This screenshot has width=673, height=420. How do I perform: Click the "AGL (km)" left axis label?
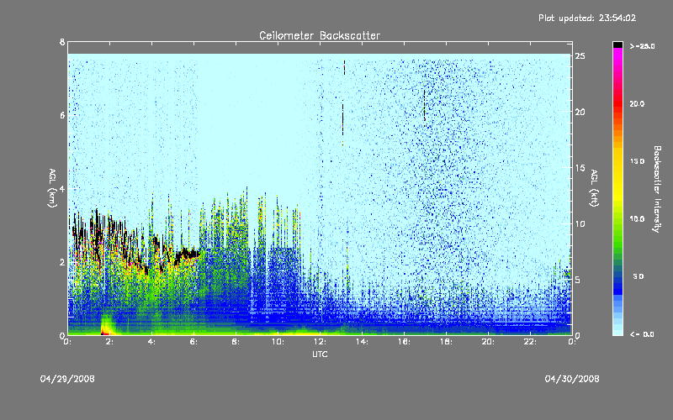click(52, 188)
